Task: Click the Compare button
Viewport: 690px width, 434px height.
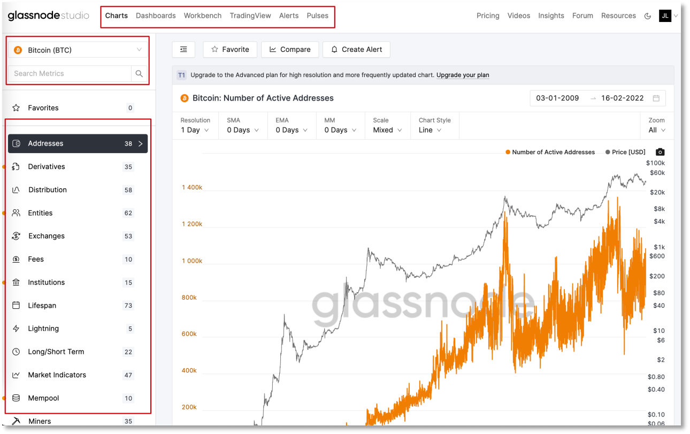Action: [290, 49]
